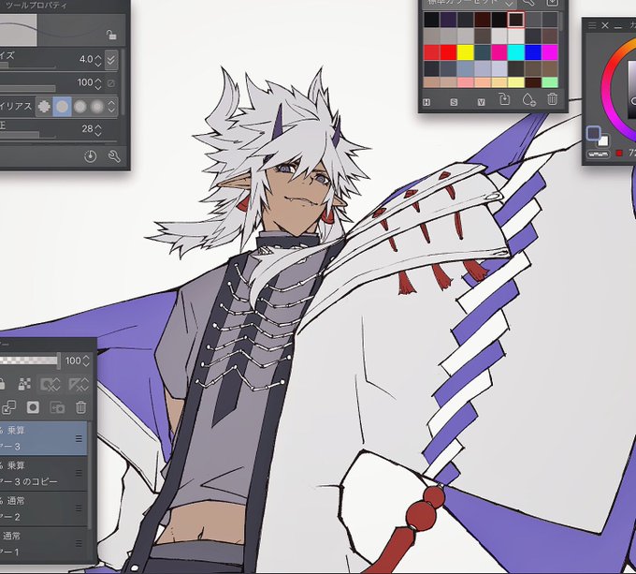This screenshot has height=574, width=636.
Task: Click the brush size 4.0 stepper
Action: (98, 61)
